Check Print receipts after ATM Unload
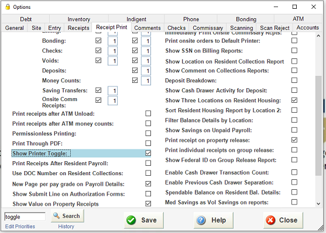Image resolution: width=326 pixels, height=233 pixels. [x=148, y=113]
